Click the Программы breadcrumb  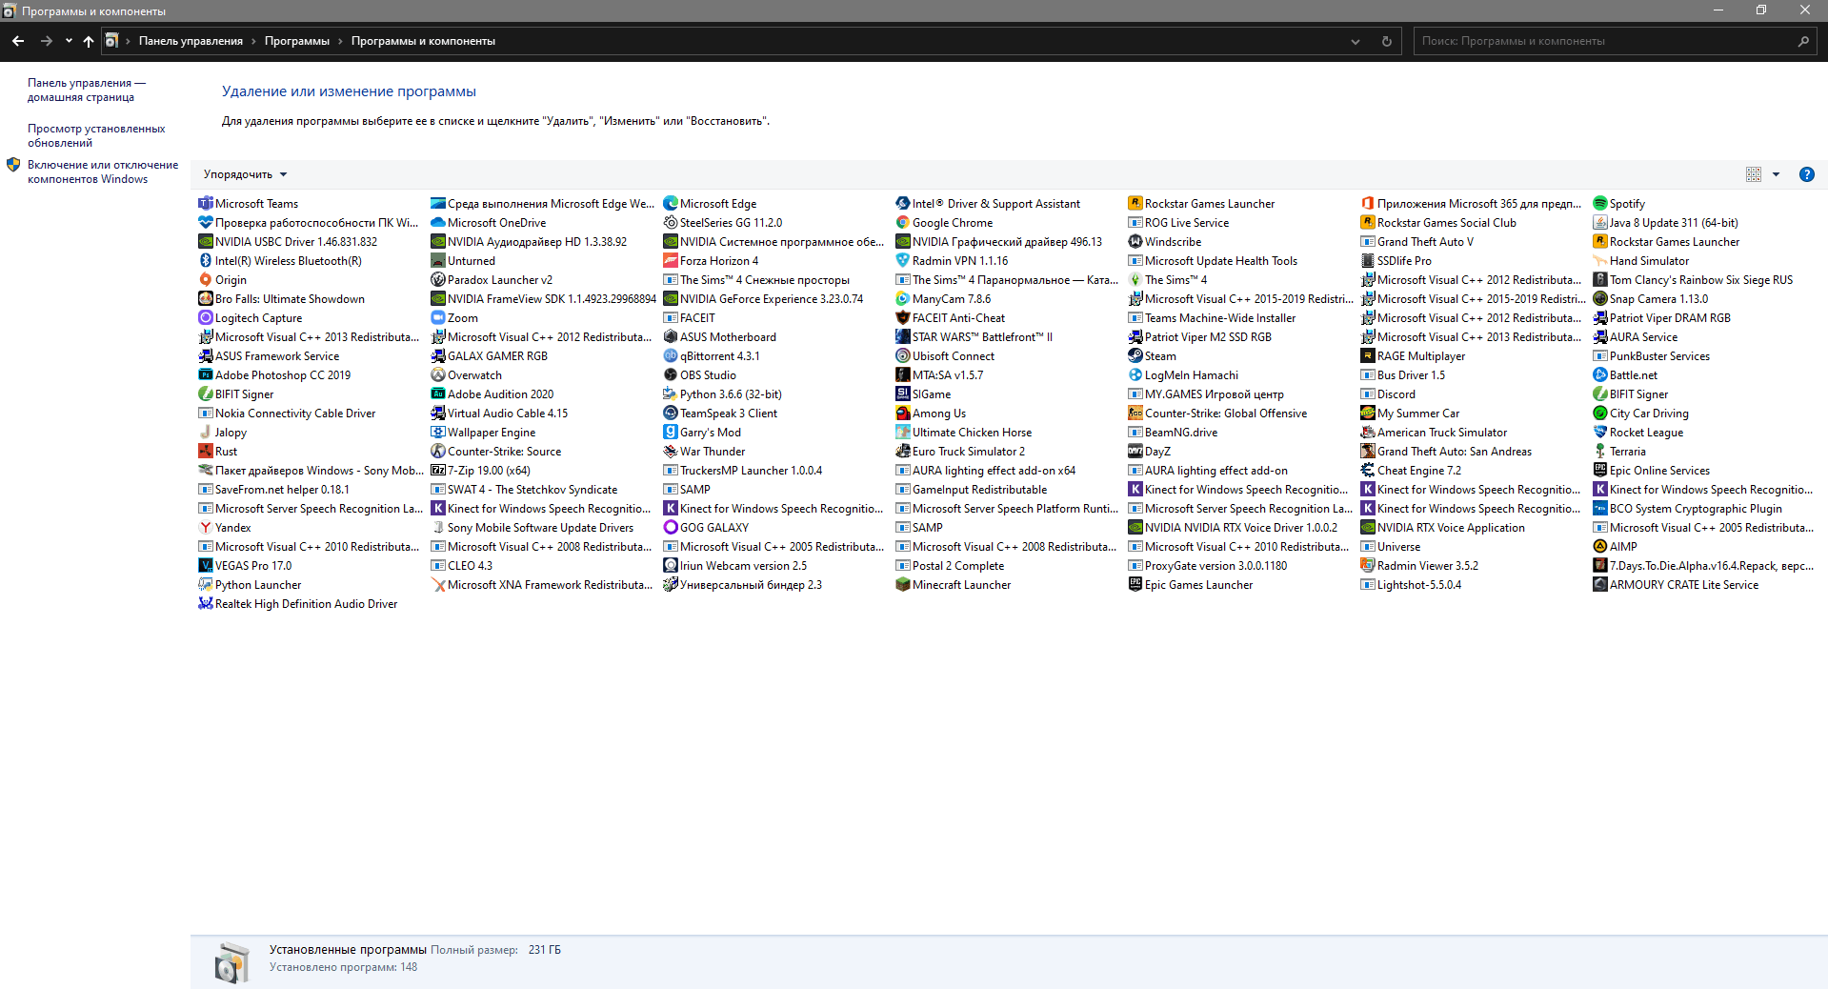(x=297, y=41)
